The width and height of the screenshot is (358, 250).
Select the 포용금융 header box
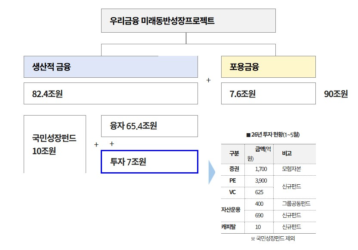268,67
